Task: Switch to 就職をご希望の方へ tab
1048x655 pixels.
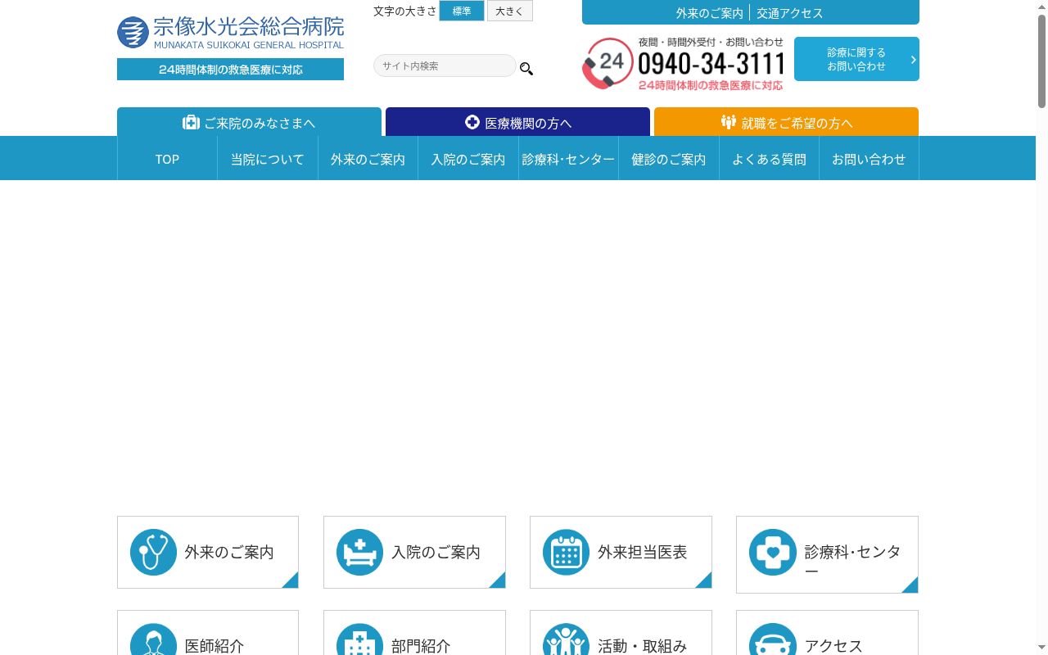Action: [786, 122]
